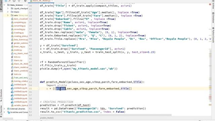215x121 pixels.
Task: Open the Database tool window
Action: (x=213, y=17)
